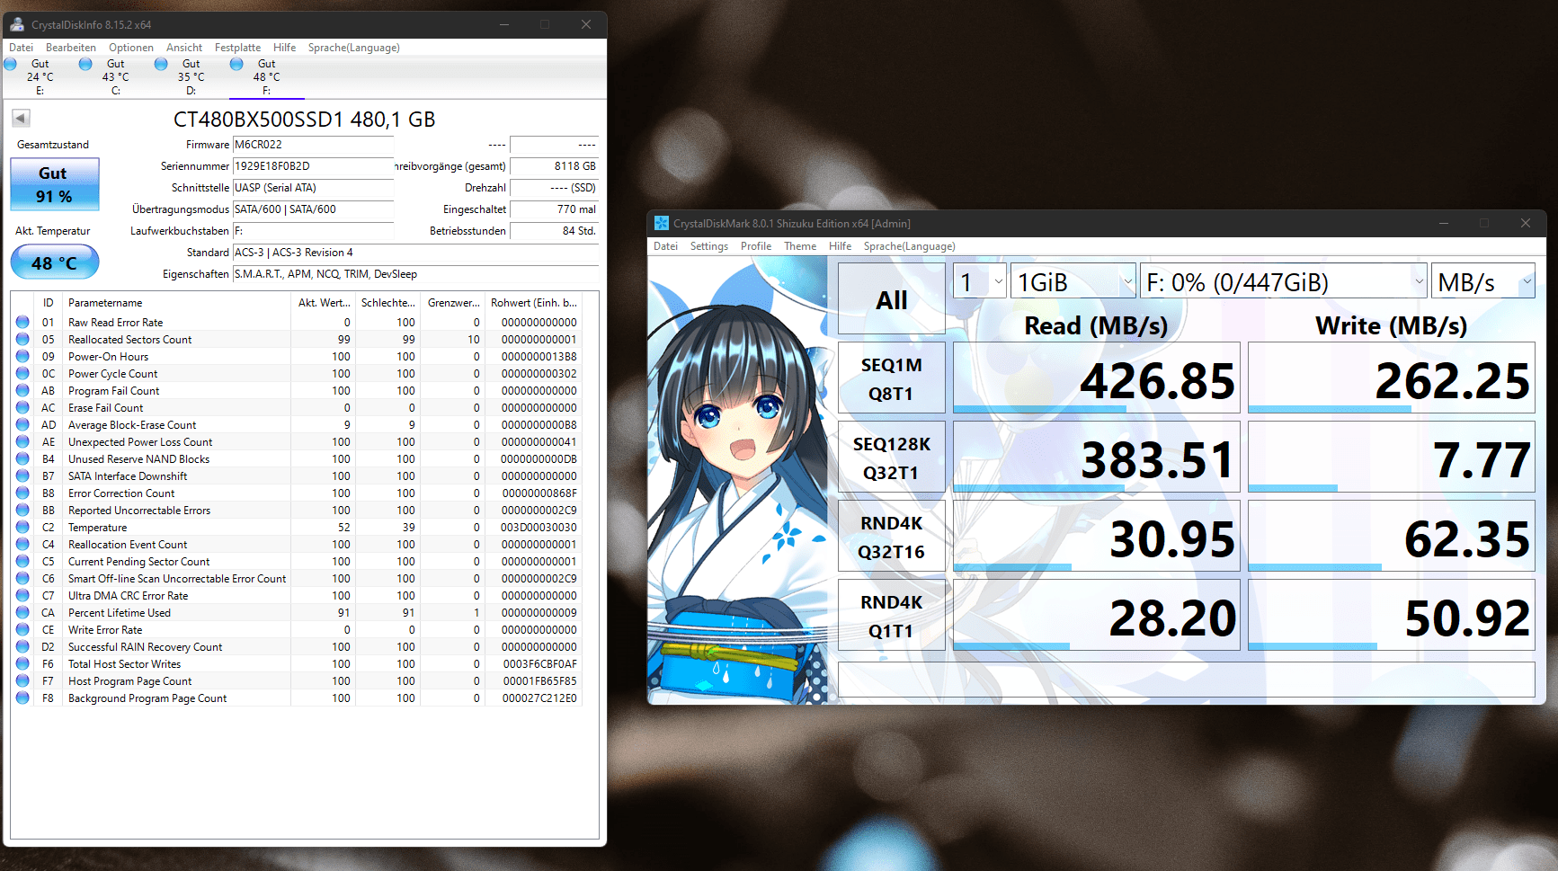
Task: Click status orb for Erase Fail Count
Action: pyautogui.click(x=22, y=407)
